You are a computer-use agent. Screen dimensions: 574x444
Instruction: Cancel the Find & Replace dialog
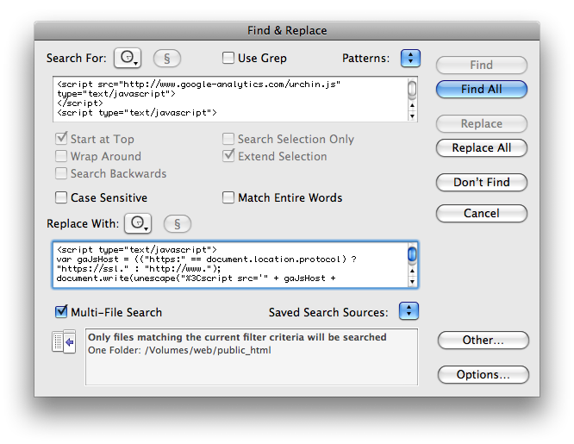[482, 213]
